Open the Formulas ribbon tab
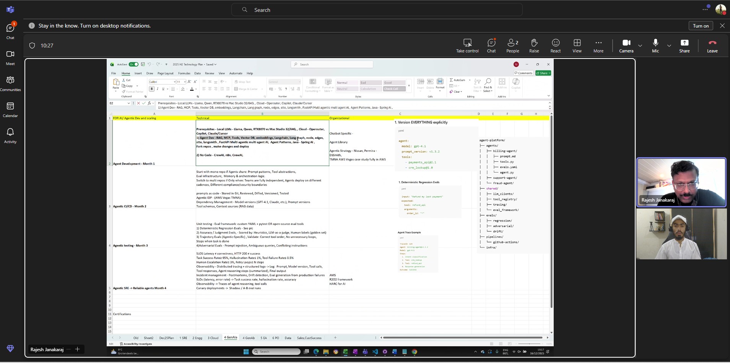 184,73
